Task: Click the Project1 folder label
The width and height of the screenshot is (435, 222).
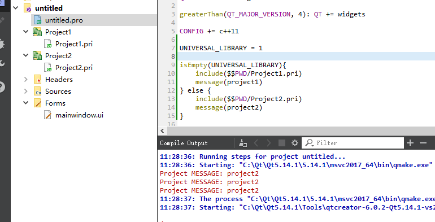Action: [58, 32]
